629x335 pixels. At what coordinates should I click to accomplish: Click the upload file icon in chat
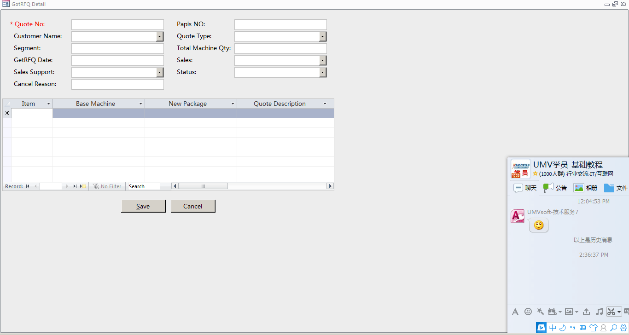(586, 312)
